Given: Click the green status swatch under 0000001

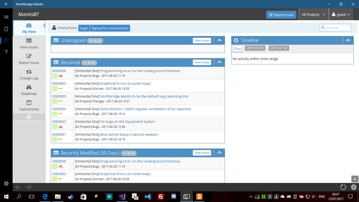Looking at the screenshot, I should [55, 139].
